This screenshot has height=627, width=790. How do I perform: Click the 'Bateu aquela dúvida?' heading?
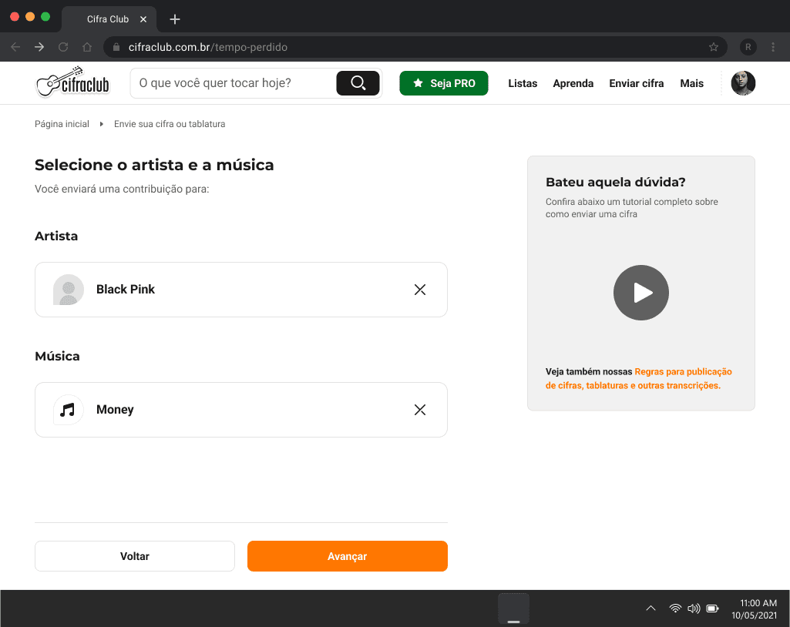tap(615, 183)
